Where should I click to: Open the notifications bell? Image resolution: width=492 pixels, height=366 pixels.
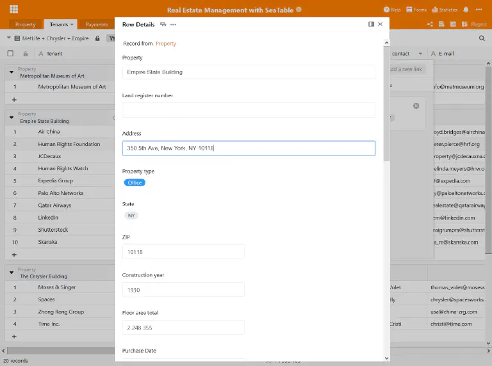pos(466,10)
